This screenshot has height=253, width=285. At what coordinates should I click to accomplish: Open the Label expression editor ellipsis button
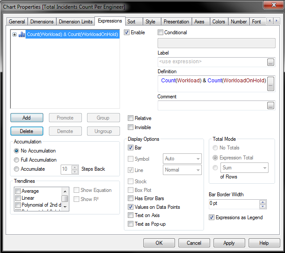[270, 62]
